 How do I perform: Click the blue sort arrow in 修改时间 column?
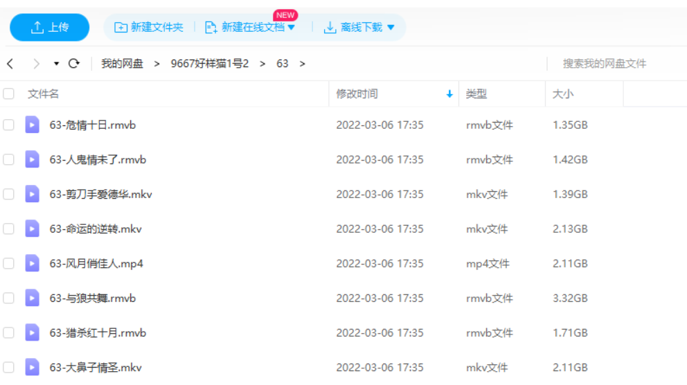click(449, 94)
